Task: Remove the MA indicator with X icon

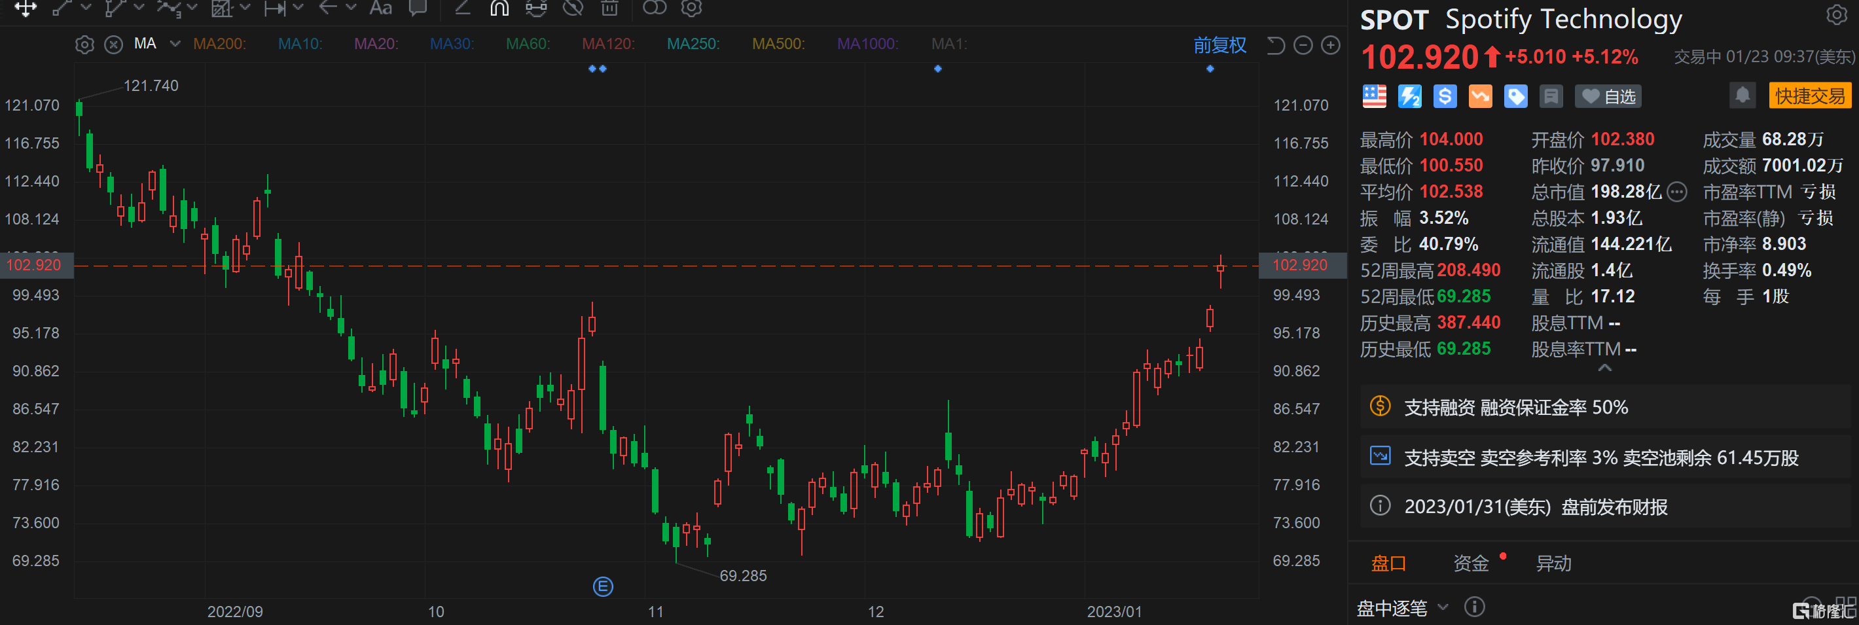Action: [113, 45]
